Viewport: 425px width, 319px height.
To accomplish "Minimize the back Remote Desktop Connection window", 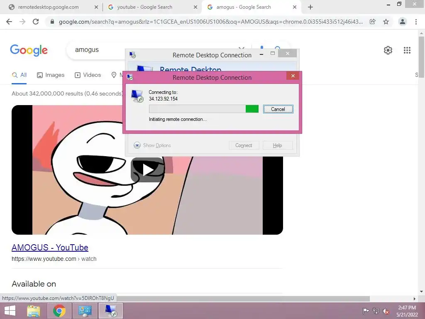I will [261, 54].
